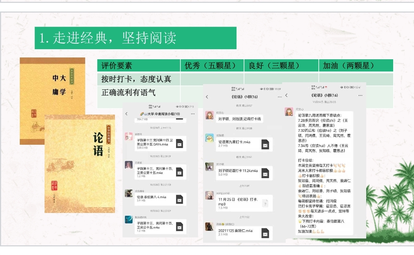Screen dimensions: 414x255
Task: Tap pink rabbit avatar beside DAY4.m4a
Action: pyautogui.click(x=129, y=136)
